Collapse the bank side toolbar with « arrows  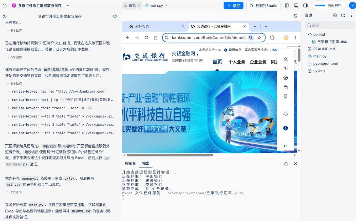(x=286, y=146)
